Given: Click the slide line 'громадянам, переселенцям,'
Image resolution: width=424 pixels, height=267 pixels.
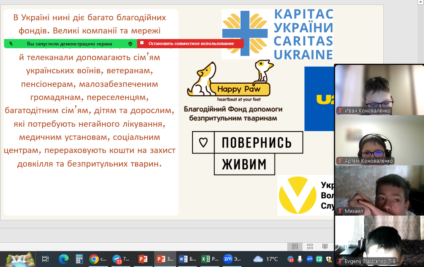Looking at the screenshot, I should pyautogui.click(x=90, y=97).
